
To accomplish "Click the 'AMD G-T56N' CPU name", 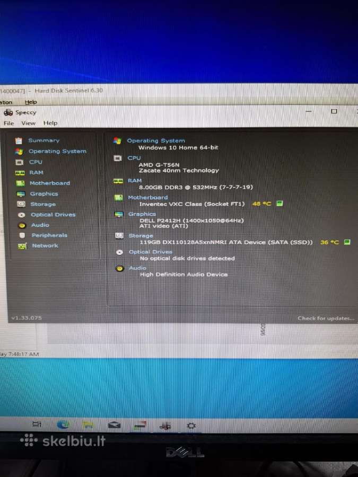I will click(159, 165).
